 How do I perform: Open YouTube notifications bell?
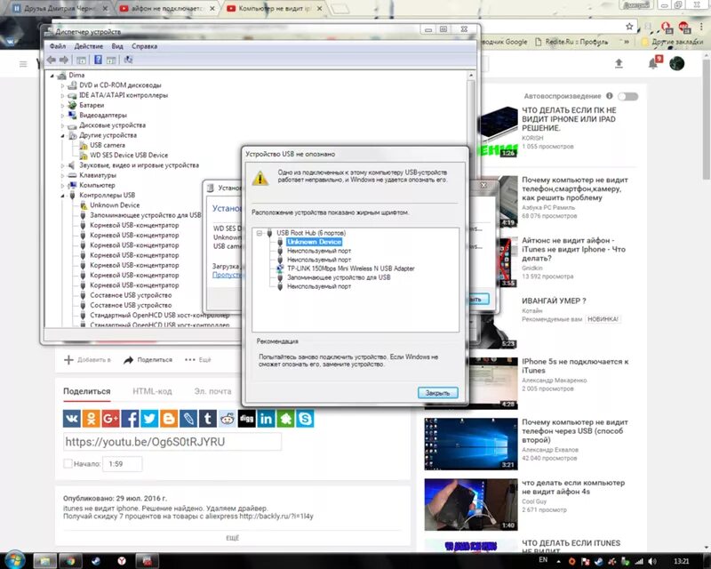pyautogui.click(x=653, y=63)
